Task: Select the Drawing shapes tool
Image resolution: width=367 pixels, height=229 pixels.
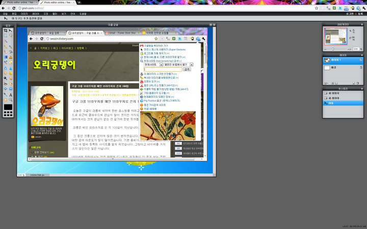Action: (x=11, y=63)
